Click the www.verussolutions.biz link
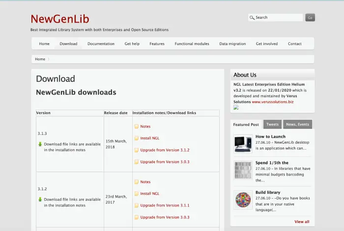Viewport: 344px width, 231px height. click(272, 102)
